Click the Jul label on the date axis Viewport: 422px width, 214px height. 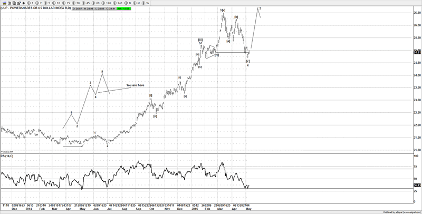[x=110, y=209]
